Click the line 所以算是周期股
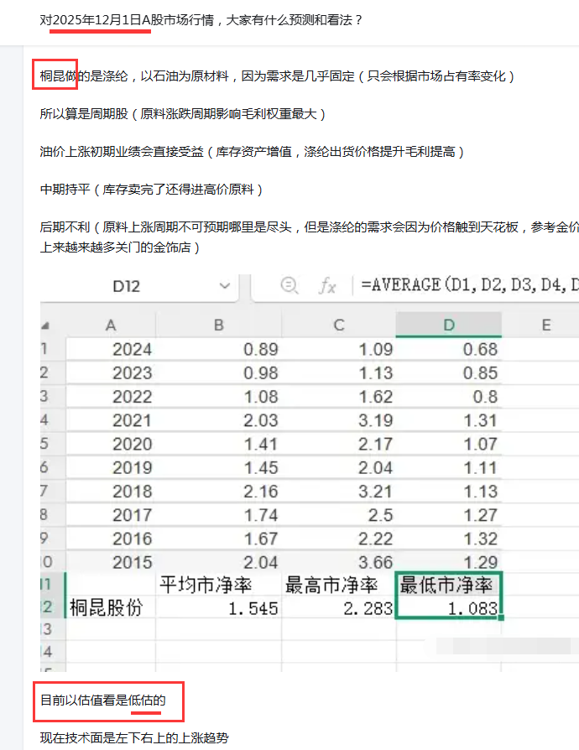 (183, 114)
